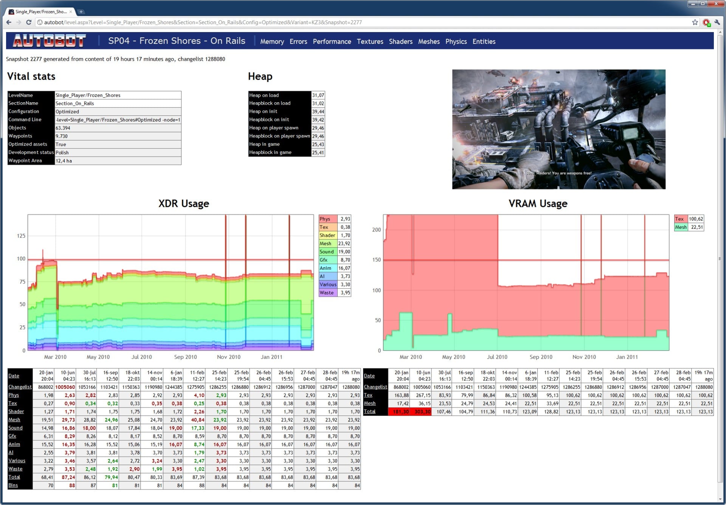The width and height of the screenshot is (726, 505).
Task: Click the Sound legend color swatch
Action: tap(327, 252)
